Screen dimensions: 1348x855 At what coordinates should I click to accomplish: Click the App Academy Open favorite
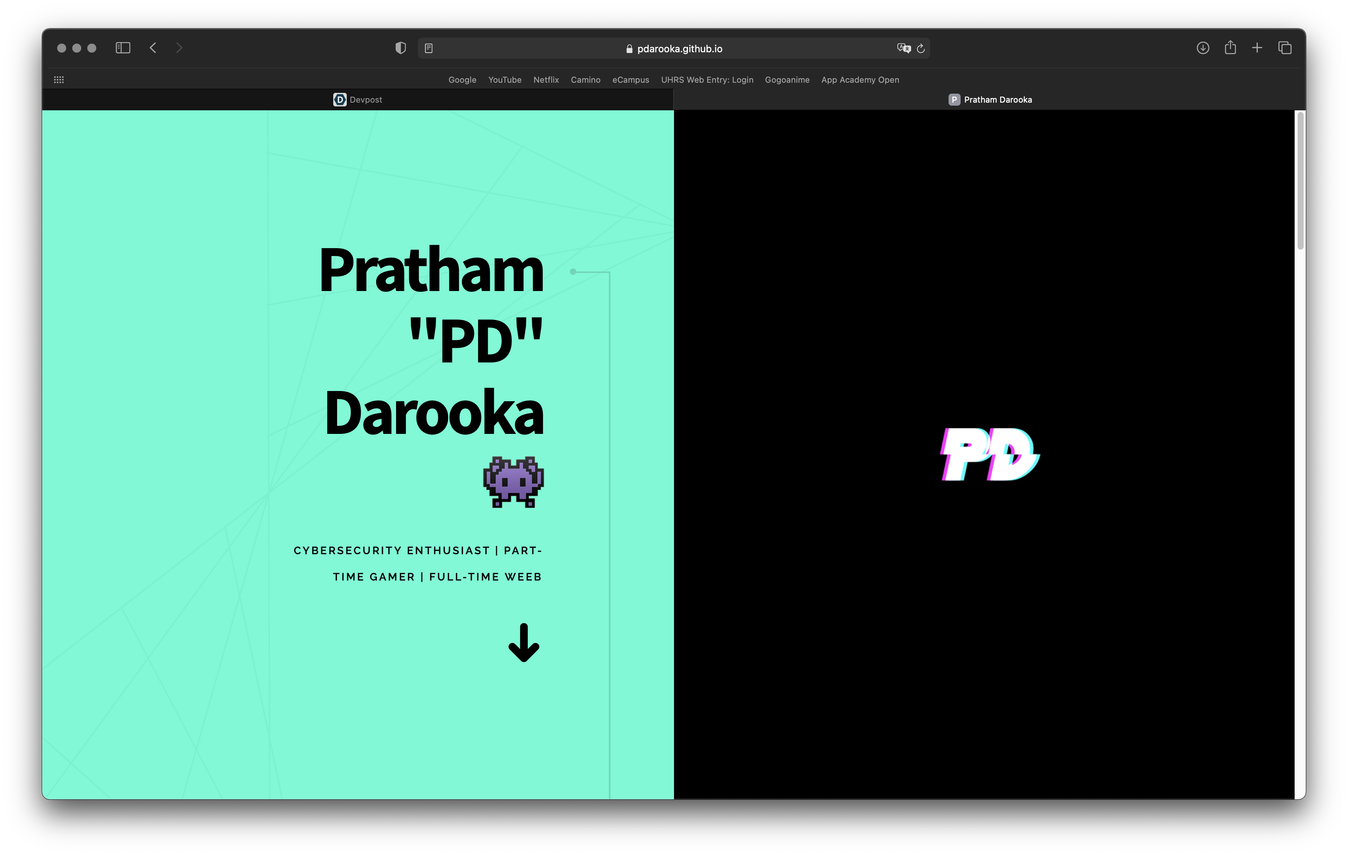[860, 79]
